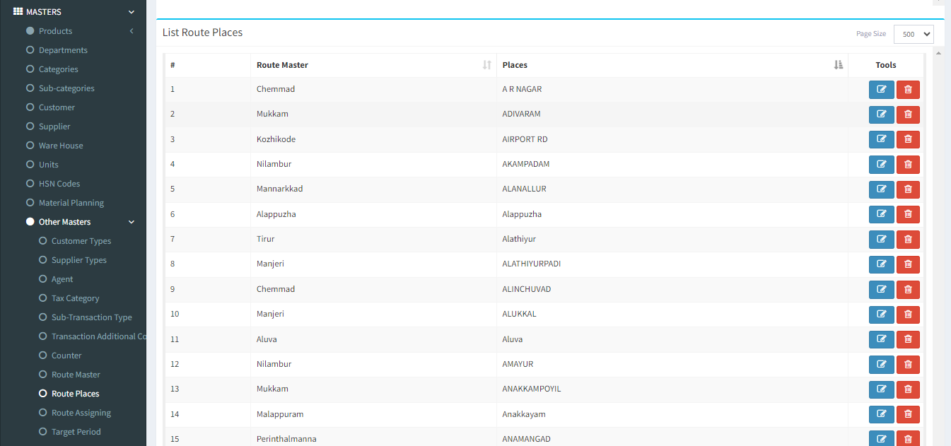Sort table by Route Master column
The height and width of the screenshot is (446, 951).
(373, 65)
